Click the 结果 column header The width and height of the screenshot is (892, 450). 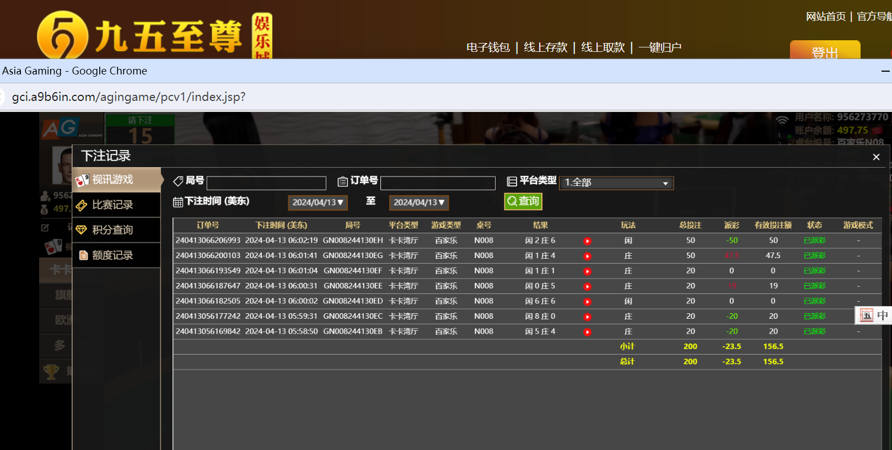(x=540, y=225)
